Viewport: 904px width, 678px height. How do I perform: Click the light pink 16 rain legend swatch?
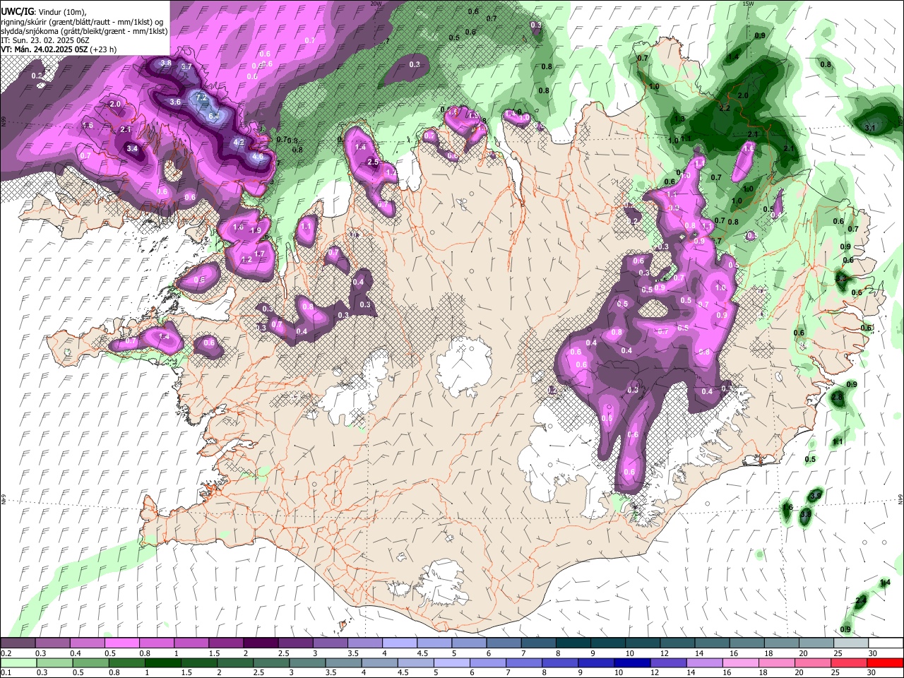(x=740, y=663)
